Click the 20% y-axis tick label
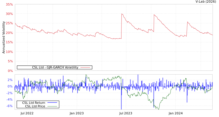Screen dimensions: 219x117 coord(9,33)
